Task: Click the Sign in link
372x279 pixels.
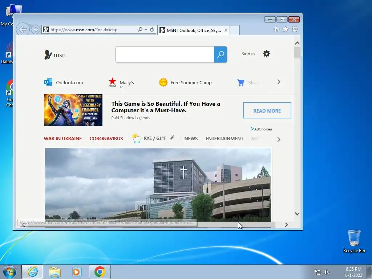Action: 248,54
